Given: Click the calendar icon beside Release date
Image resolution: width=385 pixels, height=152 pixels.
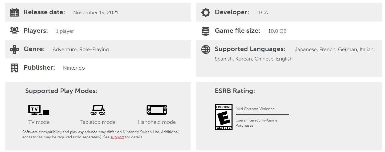Looking at the screenshot, I should click(14, 12).
